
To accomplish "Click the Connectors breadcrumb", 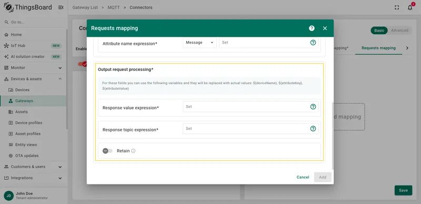I will click(141, 7).
